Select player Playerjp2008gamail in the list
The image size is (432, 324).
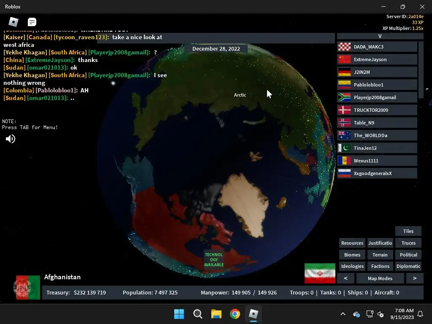coord(377,97)
